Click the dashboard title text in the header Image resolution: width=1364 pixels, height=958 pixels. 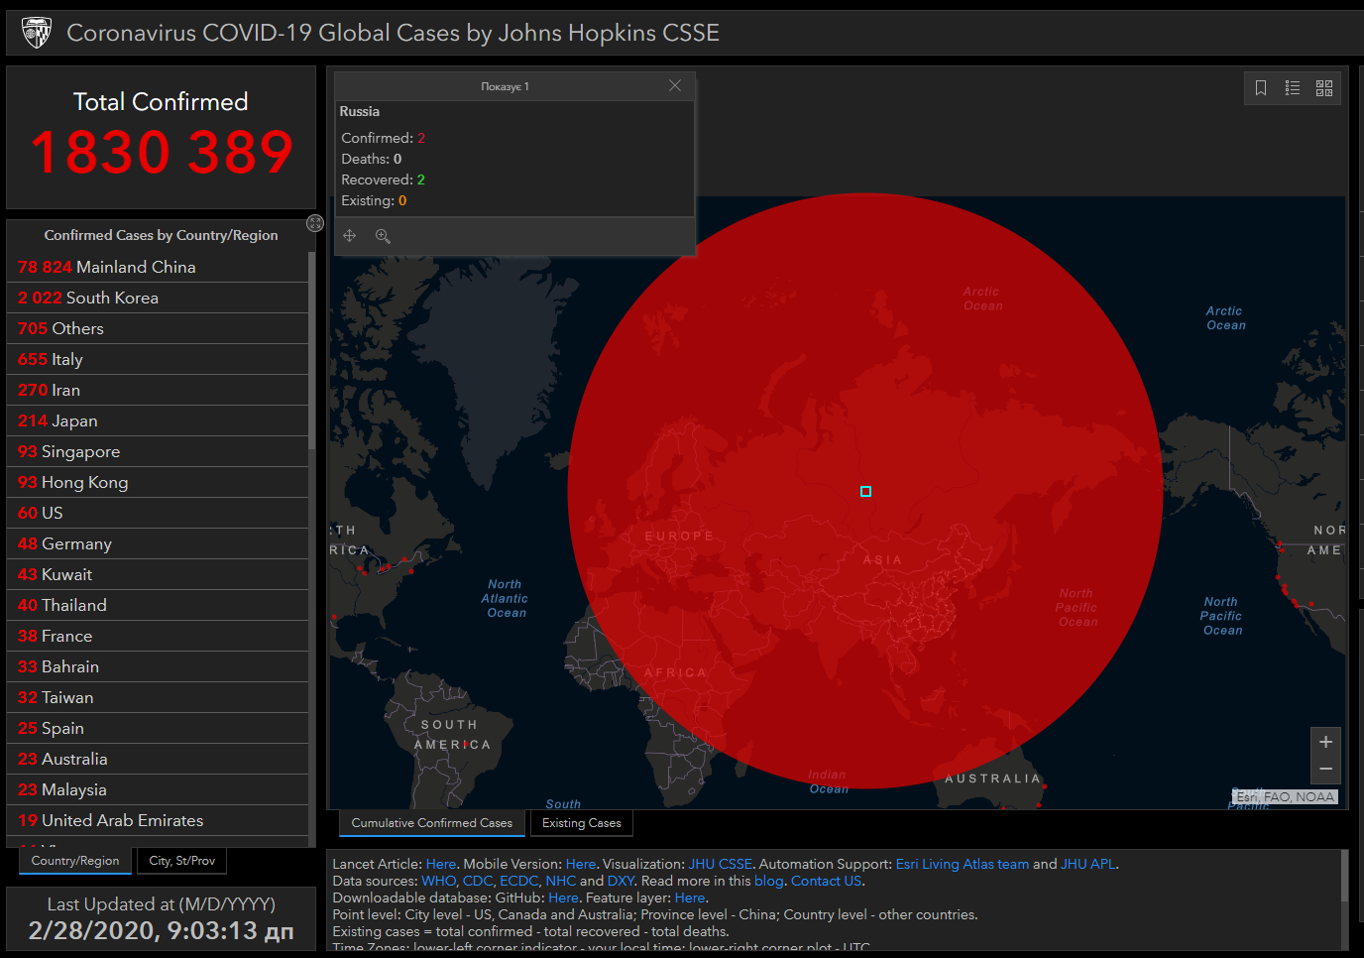click(393, 33)
